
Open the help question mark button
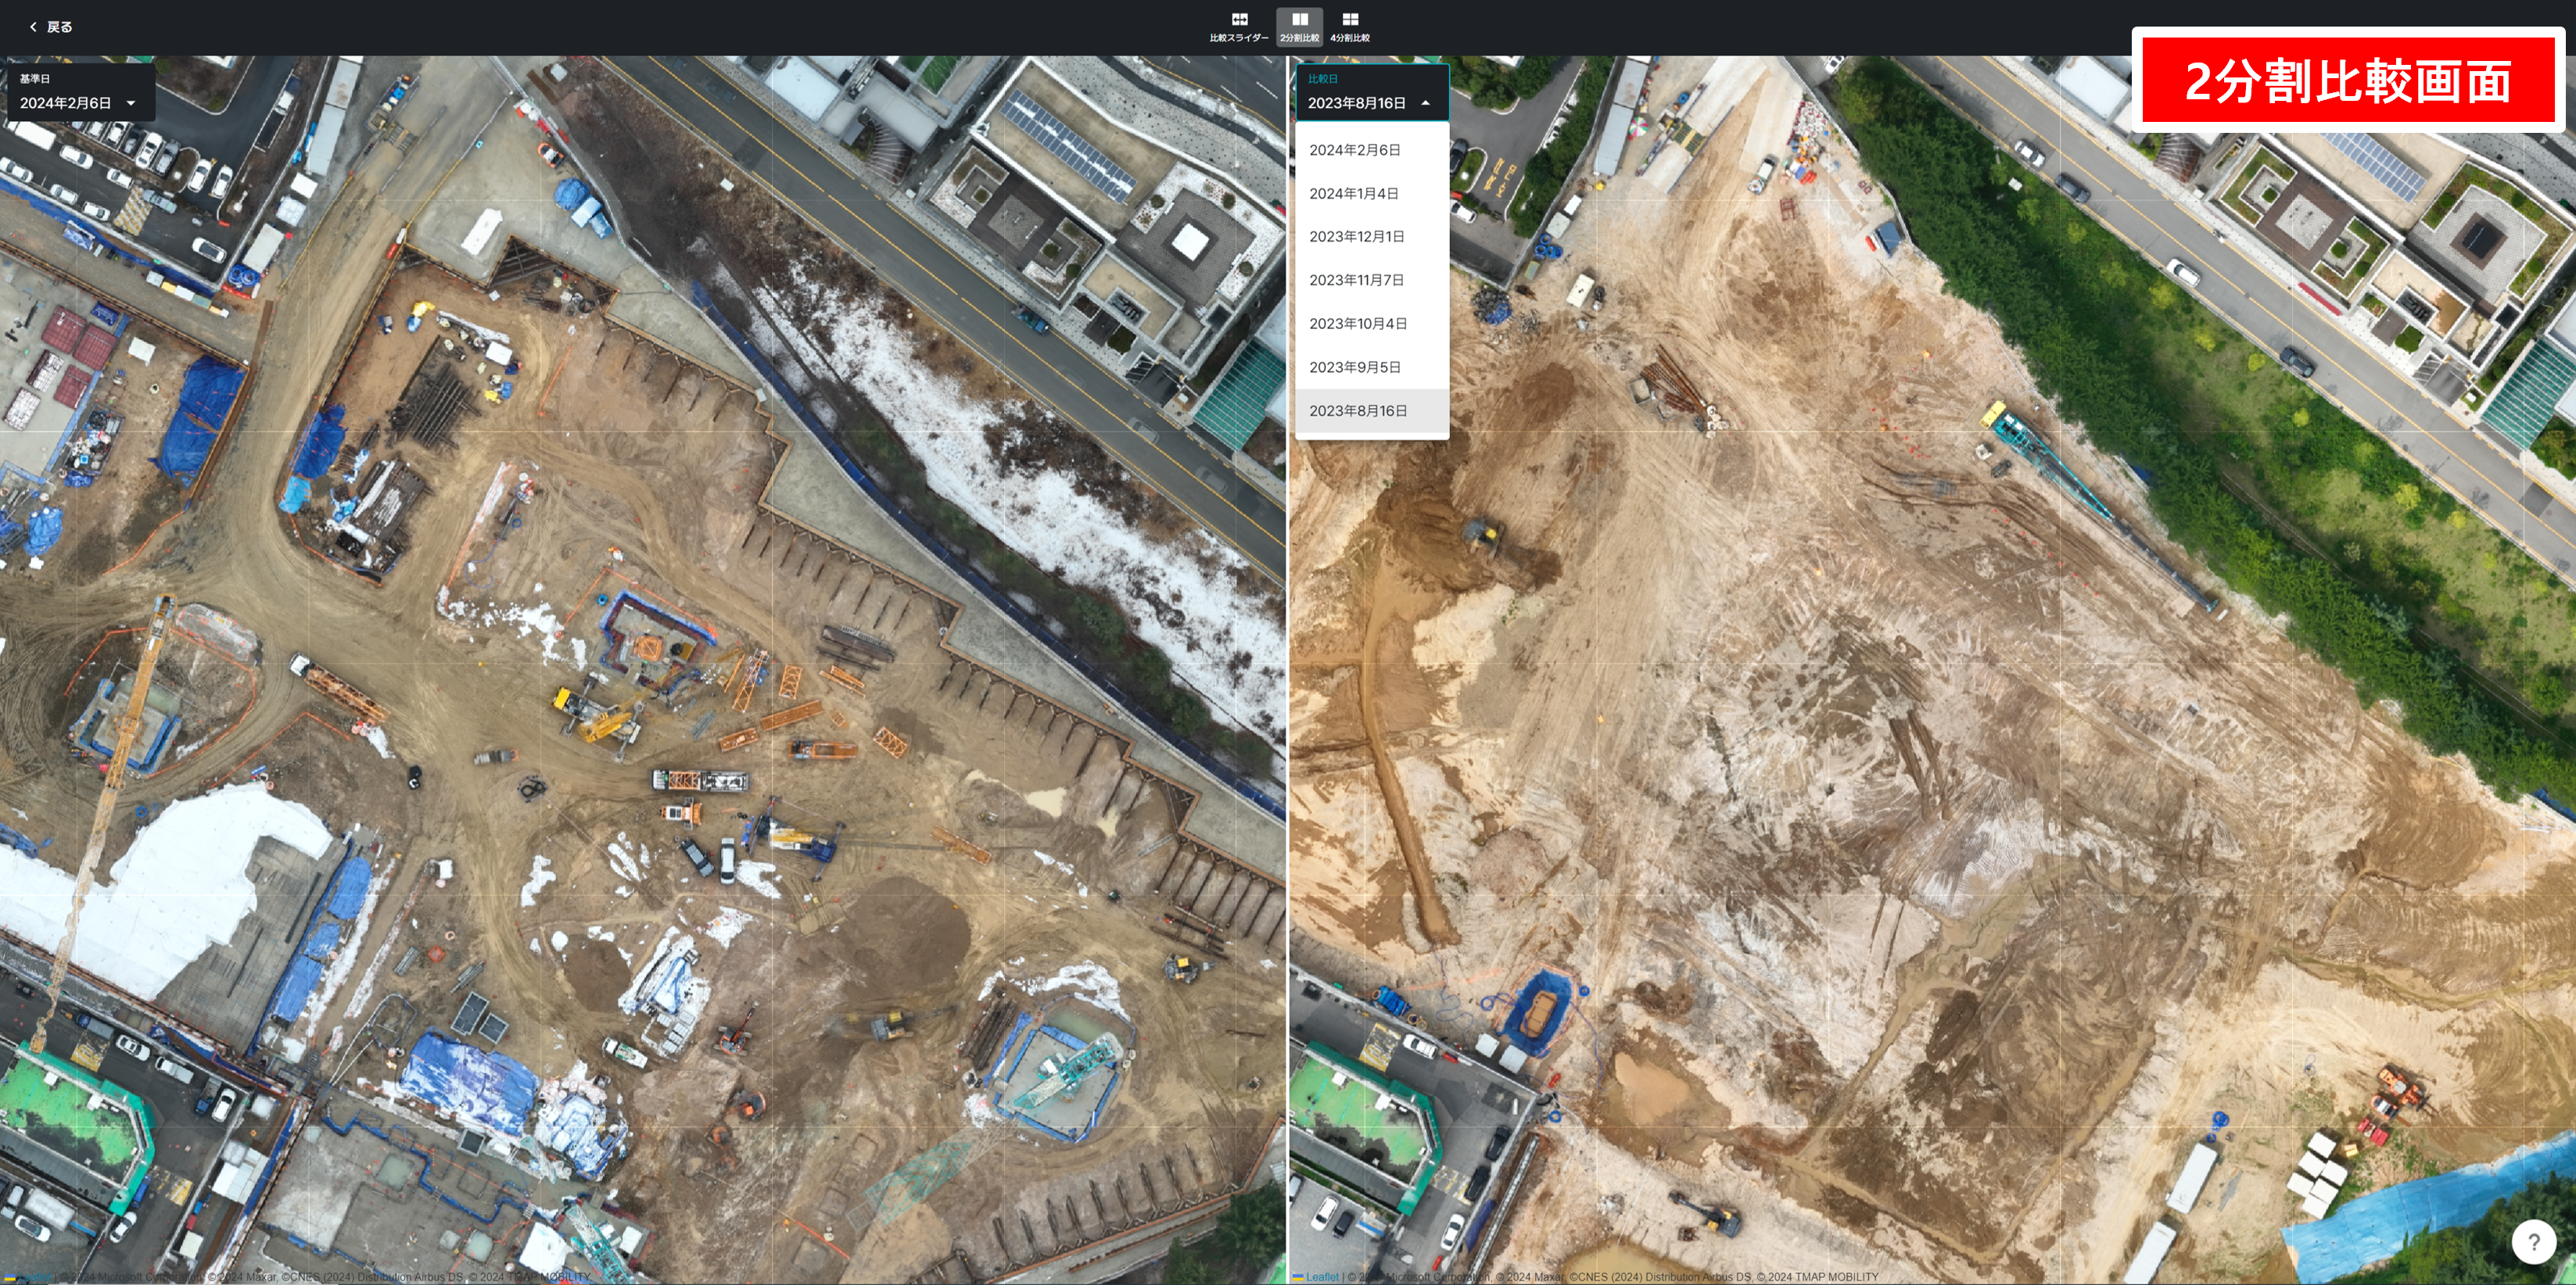pyautogui.click(x=2533, y=1242)
